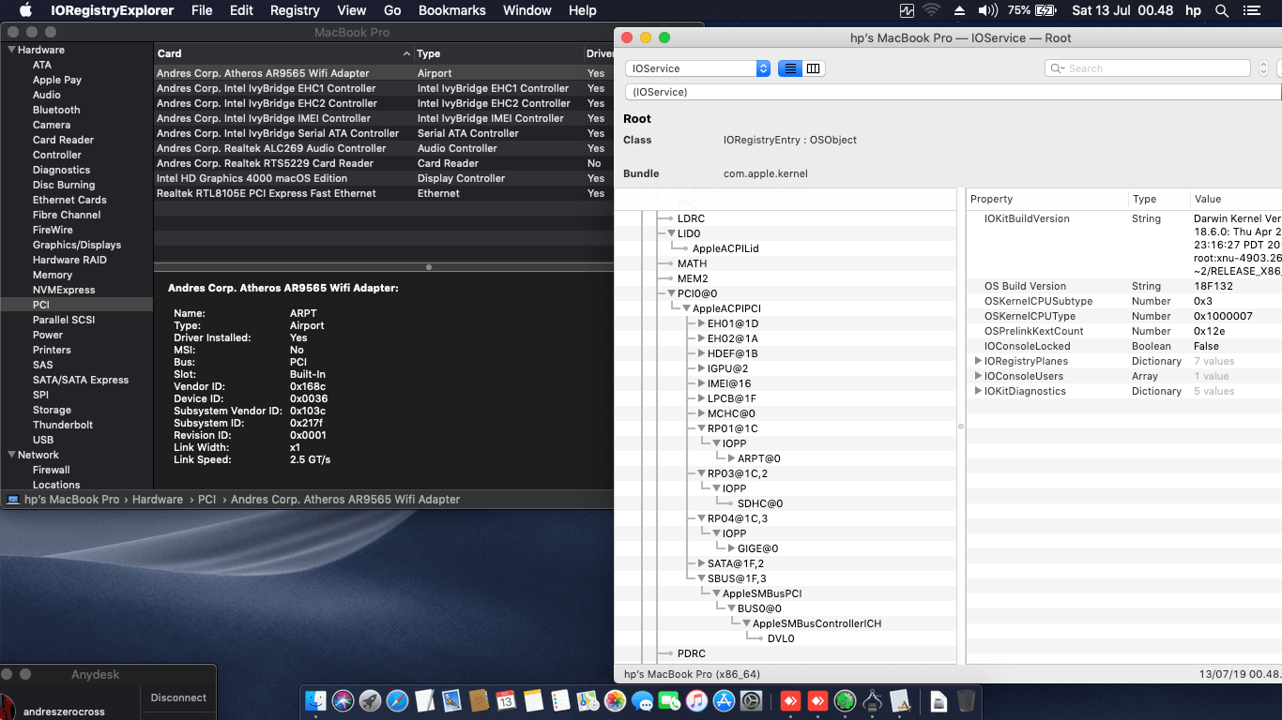This screenshot has height=720, width=1282.
Task: Open Reminders app in the Dock
Action: coord(560,700)
